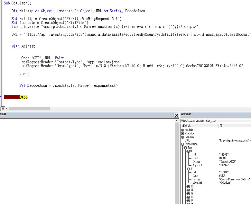Image resolution: width=251 pixels, height=204 pixels.
Task: Click the code horizontal scrollbar left arrow
Action: pyautogui.click(x=7, y=109)
